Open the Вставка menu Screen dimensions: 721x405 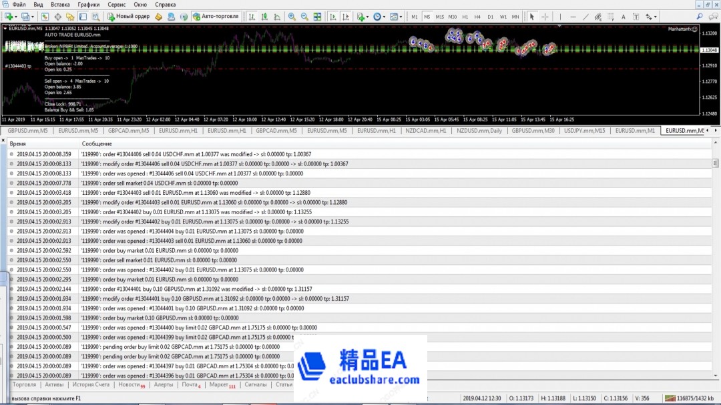click(60, 5)
